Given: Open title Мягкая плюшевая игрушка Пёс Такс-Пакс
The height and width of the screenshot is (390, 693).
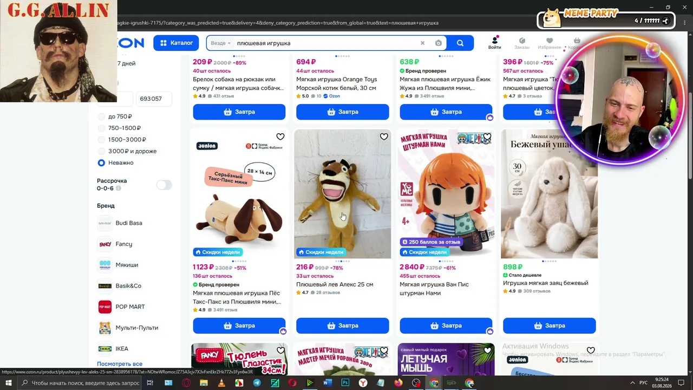Looking at the screenshot, I should tap(237, 297).
